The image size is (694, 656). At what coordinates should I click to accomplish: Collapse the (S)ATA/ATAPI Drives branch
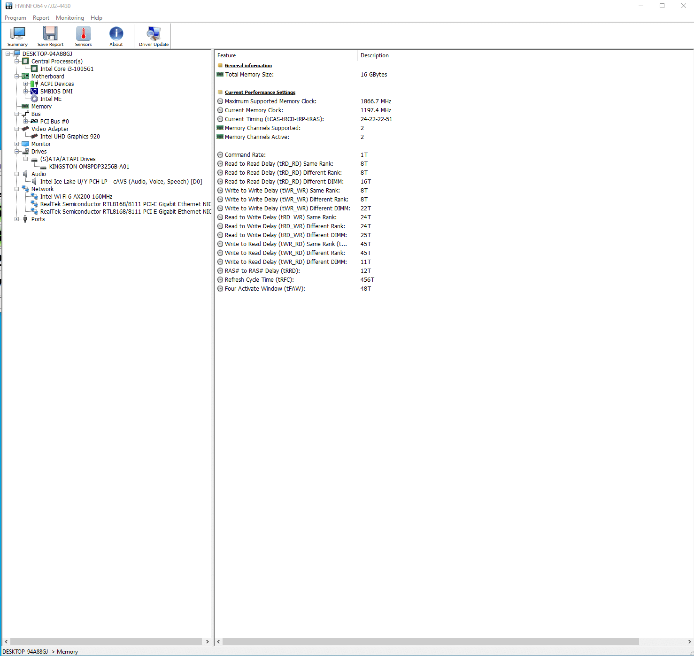coord(25,159)
